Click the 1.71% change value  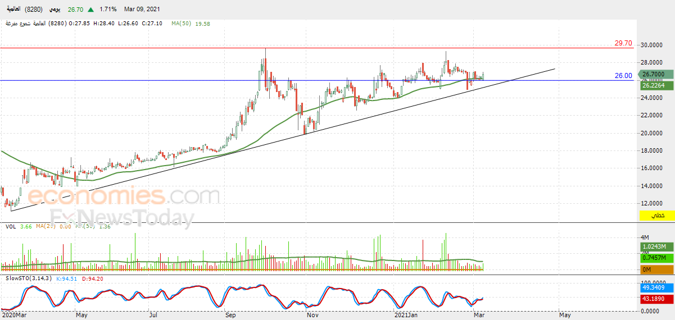(x=108, y=10)
